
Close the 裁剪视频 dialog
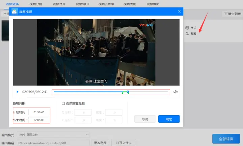pyautogui.click(x=179, y=11)
